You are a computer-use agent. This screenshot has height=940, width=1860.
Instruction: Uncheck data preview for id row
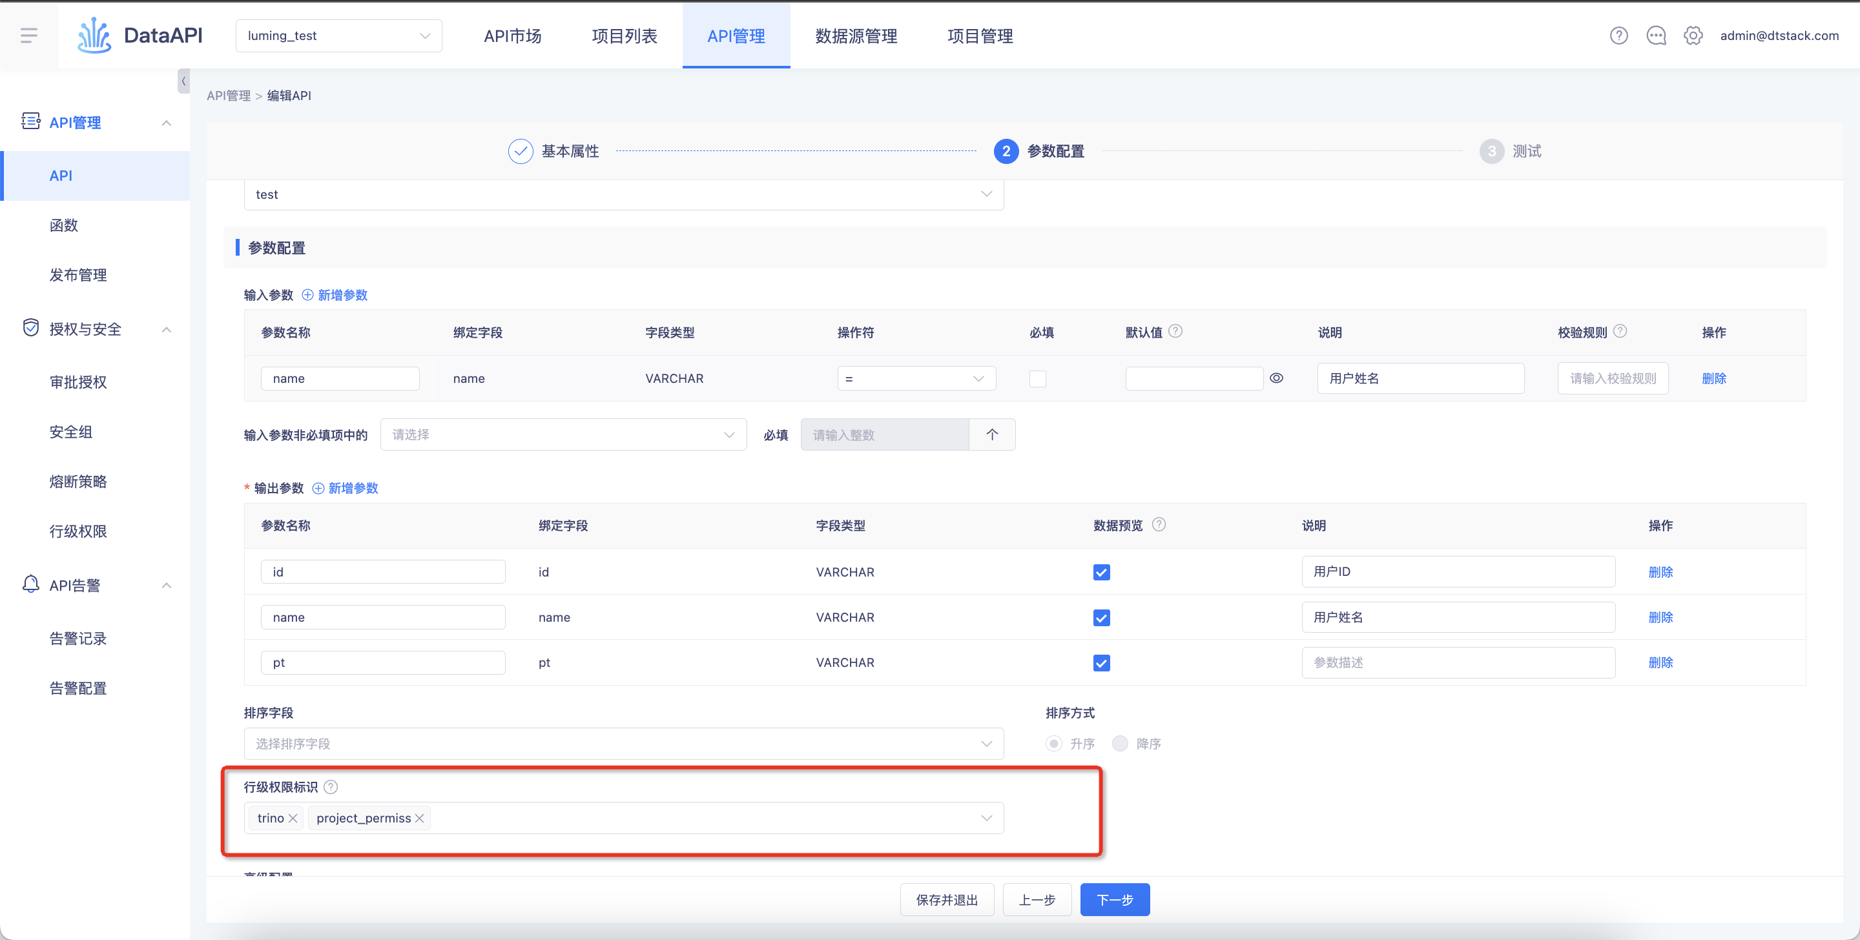tap(1100, 572)
